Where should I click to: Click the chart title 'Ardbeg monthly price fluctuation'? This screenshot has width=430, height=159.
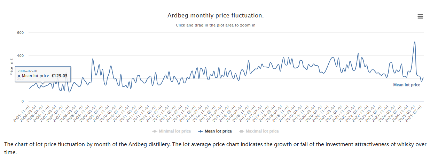(x=216, y=16)
